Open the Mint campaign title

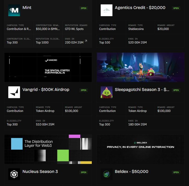(27, 8)
